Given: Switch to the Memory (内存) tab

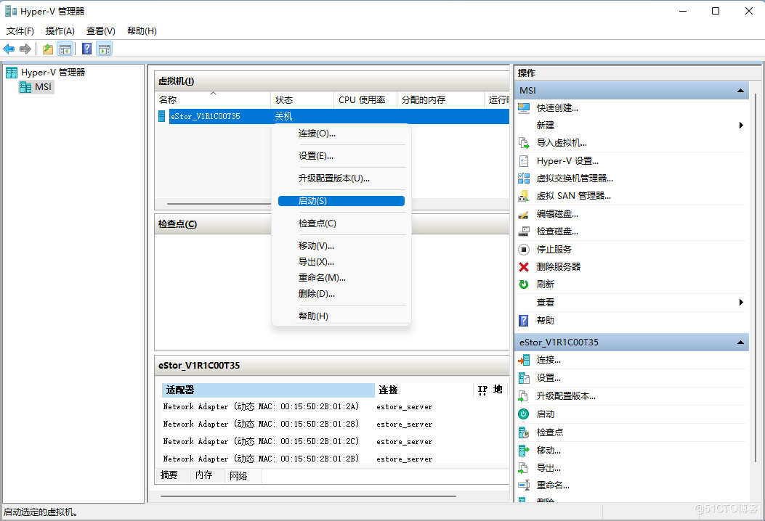Looking at the screenshot, I should 204,475.
